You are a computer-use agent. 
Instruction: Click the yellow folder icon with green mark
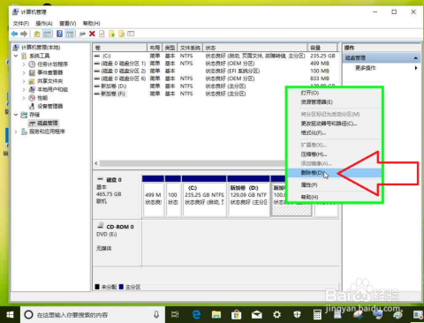pos(112,34)
